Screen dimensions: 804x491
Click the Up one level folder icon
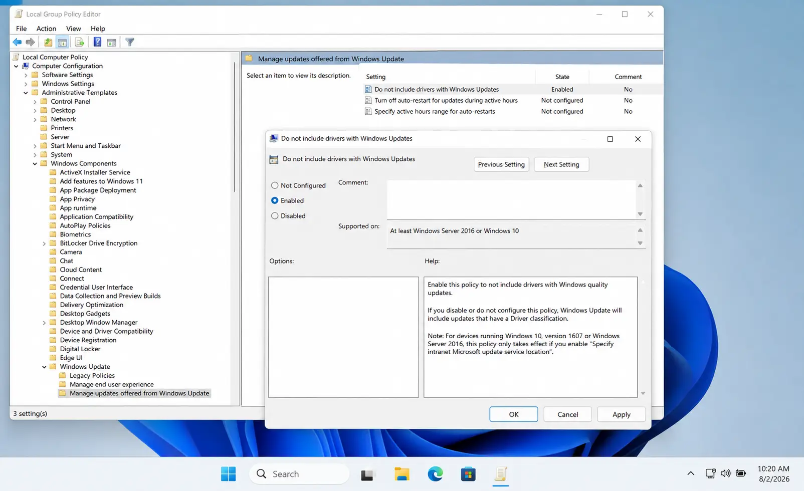(48, 42)
